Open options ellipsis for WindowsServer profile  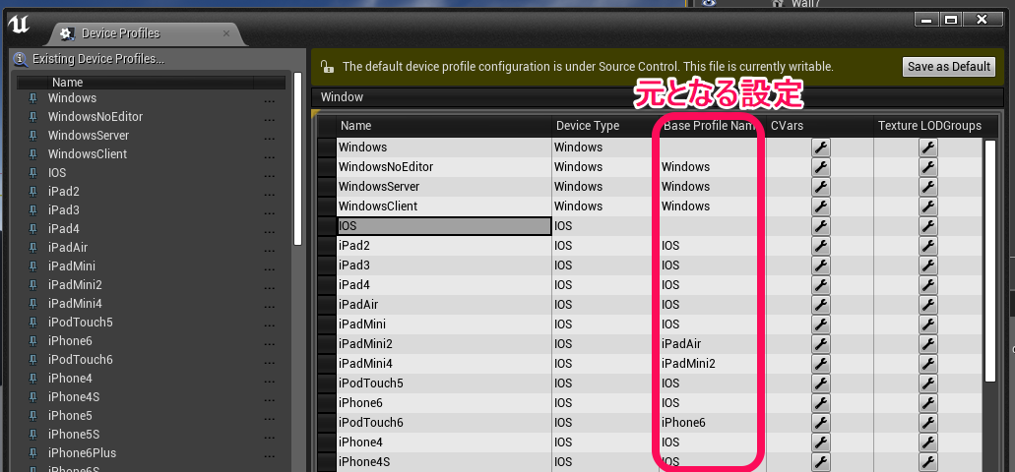point(270,139)
